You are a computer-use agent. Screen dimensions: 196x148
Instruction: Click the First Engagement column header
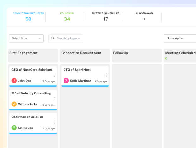[x=33, y=55]
